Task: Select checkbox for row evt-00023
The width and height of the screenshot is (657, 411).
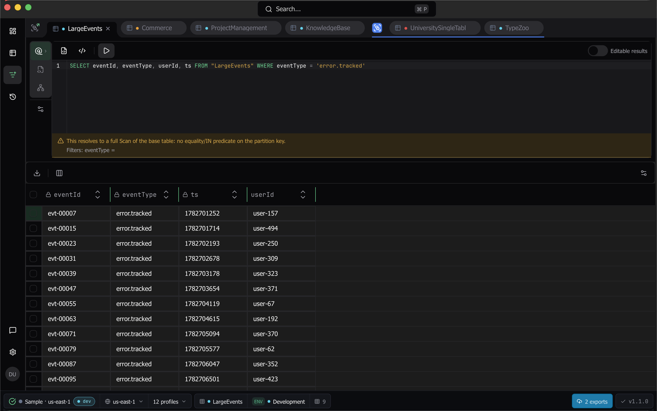Action: pos(33,243)
